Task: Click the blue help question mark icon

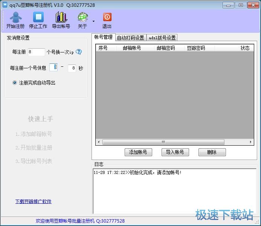Action: pyautogui.click(x=79, y=52)
